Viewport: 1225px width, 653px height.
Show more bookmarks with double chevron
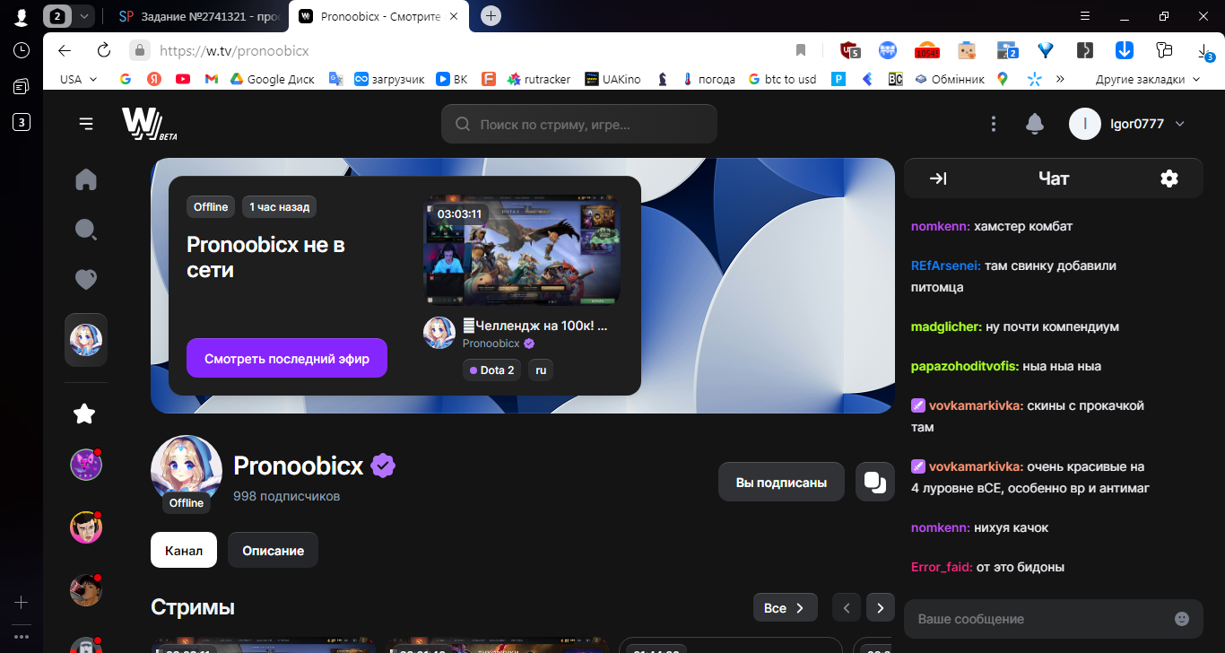click(1061, 79)
